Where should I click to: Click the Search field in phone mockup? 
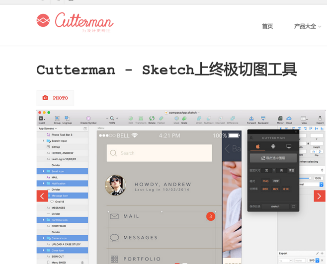click(x=160, y=153)
